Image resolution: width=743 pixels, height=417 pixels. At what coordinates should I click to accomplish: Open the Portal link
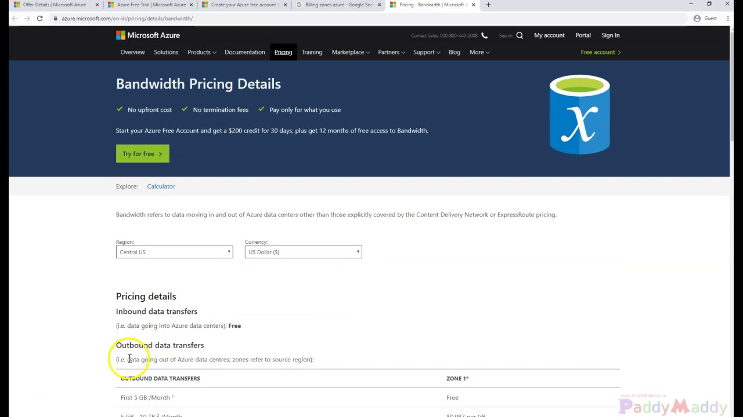coord(583,35)
